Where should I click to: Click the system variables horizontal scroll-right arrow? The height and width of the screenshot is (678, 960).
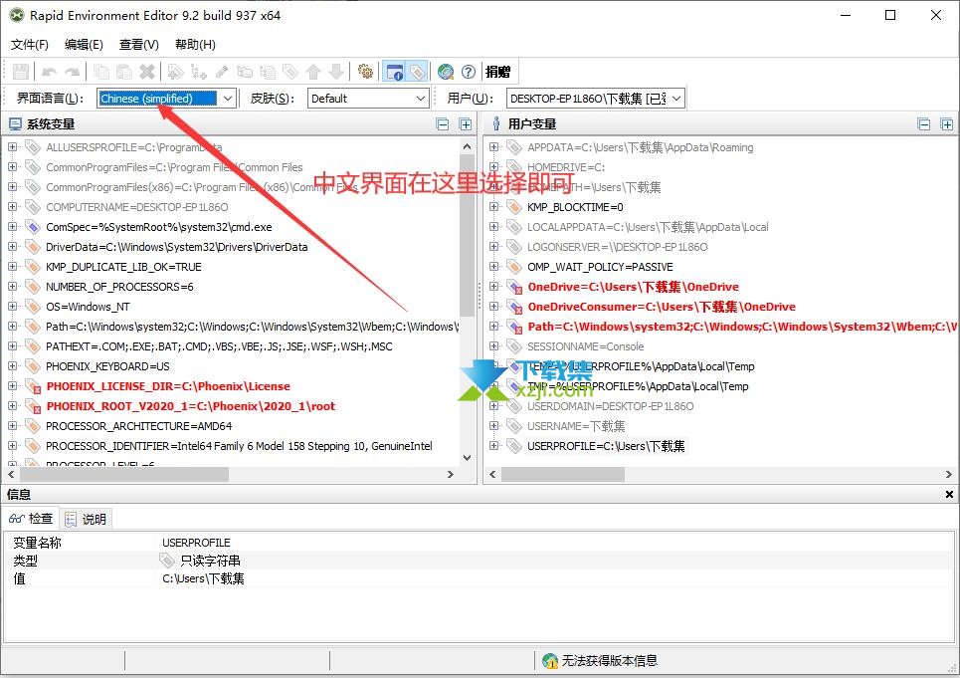[451, 474]
